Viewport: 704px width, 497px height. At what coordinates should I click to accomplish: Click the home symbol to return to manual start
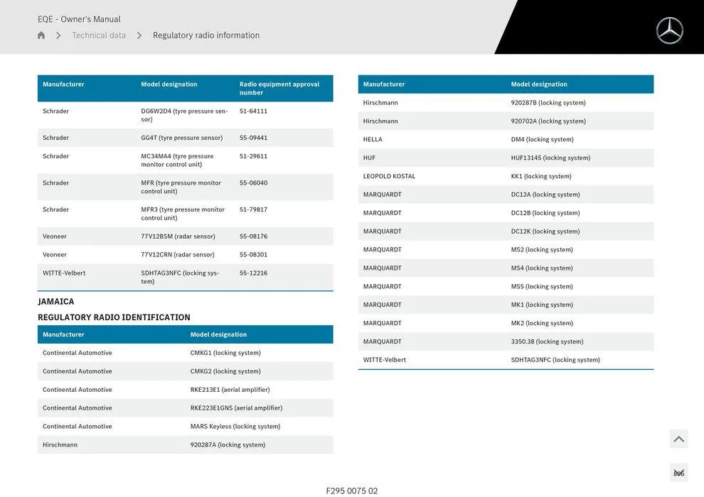[41, 34]
